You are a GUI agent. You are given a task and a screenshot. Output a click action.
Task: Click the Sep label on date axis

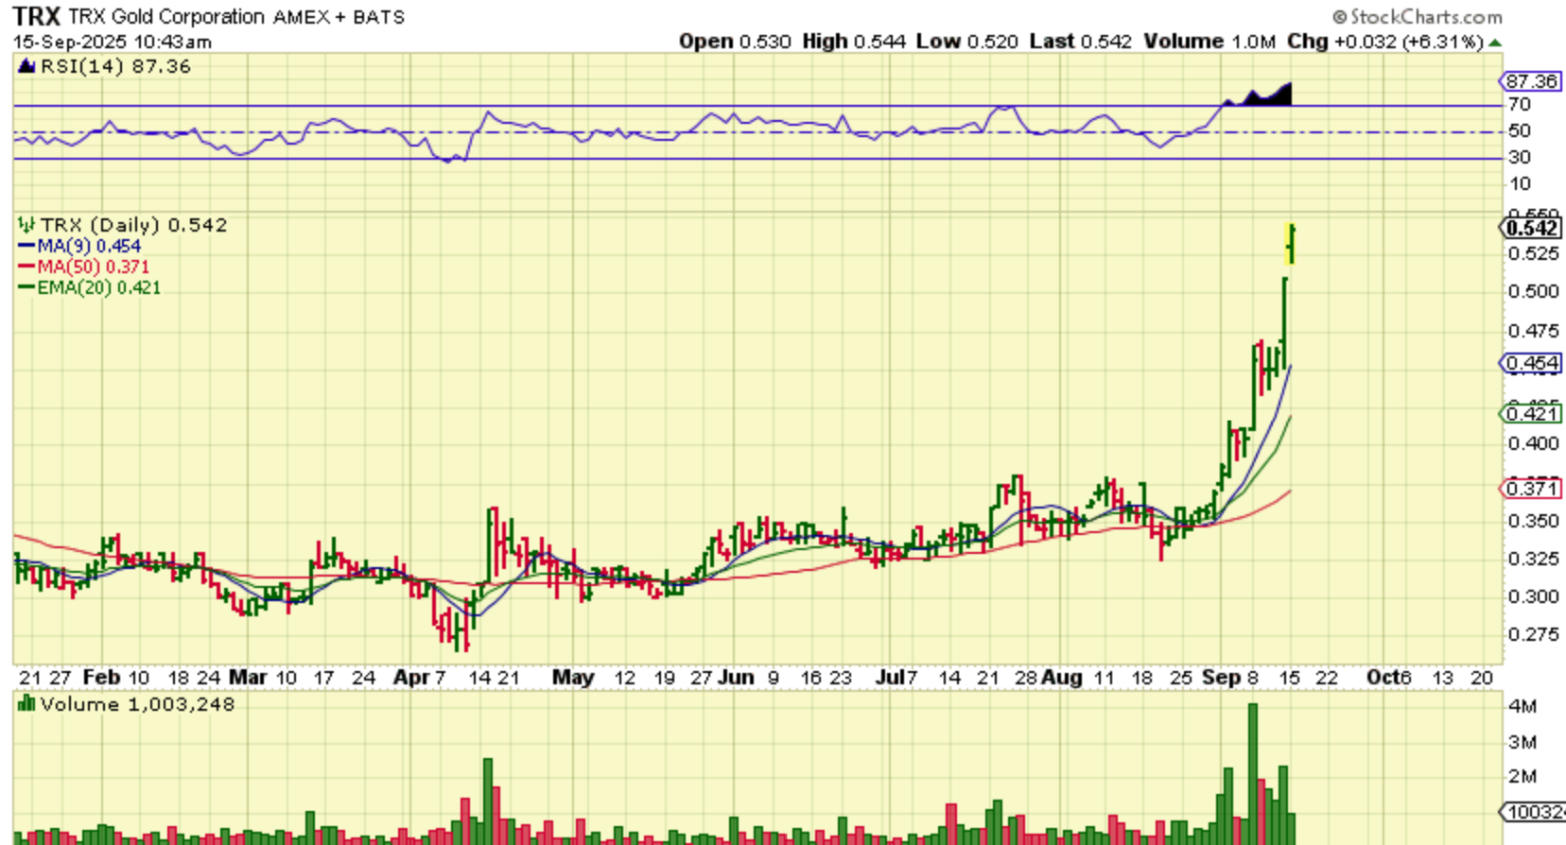tap(1221, 678)
